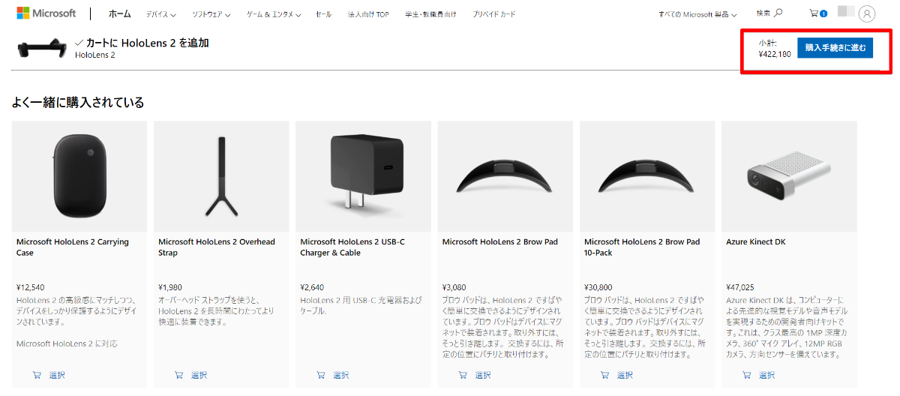Click price ¥2,640 of USB-C Charger
Screen dimensions: 900x396
click(312, 287)
